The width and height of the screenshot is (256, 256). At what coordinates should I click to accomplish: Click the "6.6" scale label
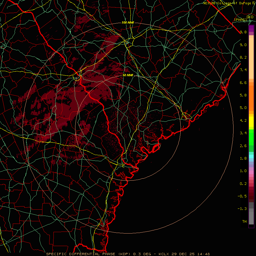coord(243,82)
